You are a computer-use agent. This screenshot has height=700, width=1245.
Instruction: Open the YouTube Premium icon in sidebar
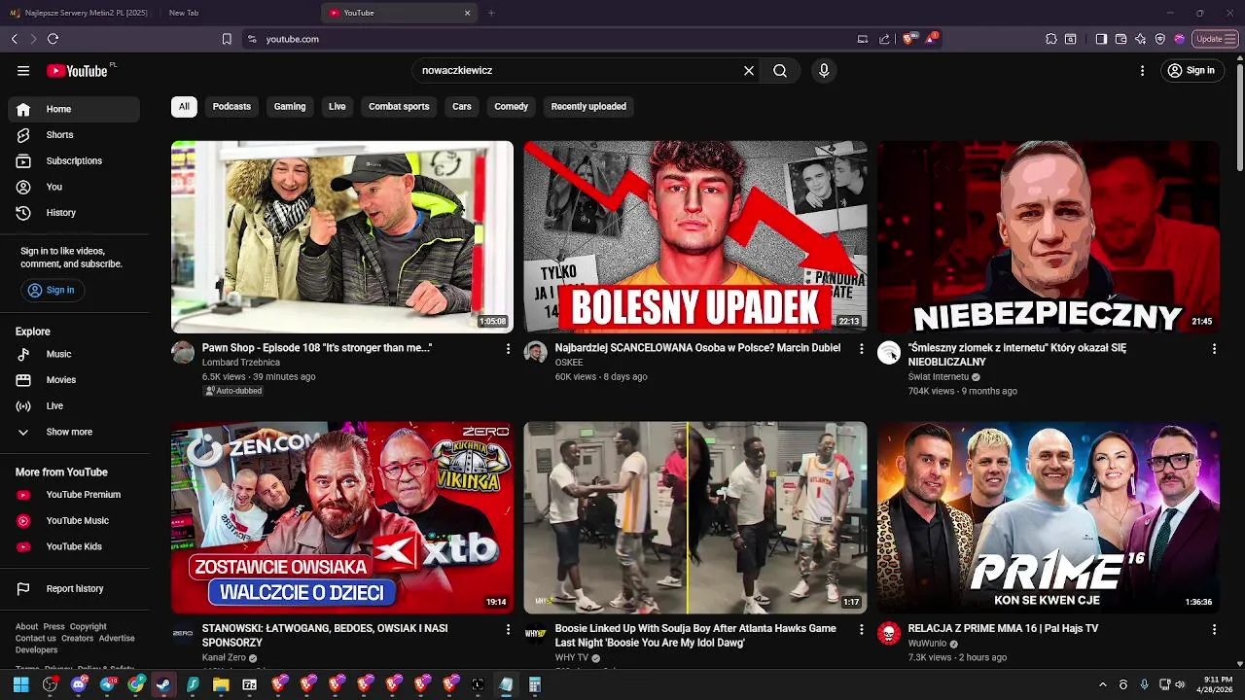(x=23, y=495)
